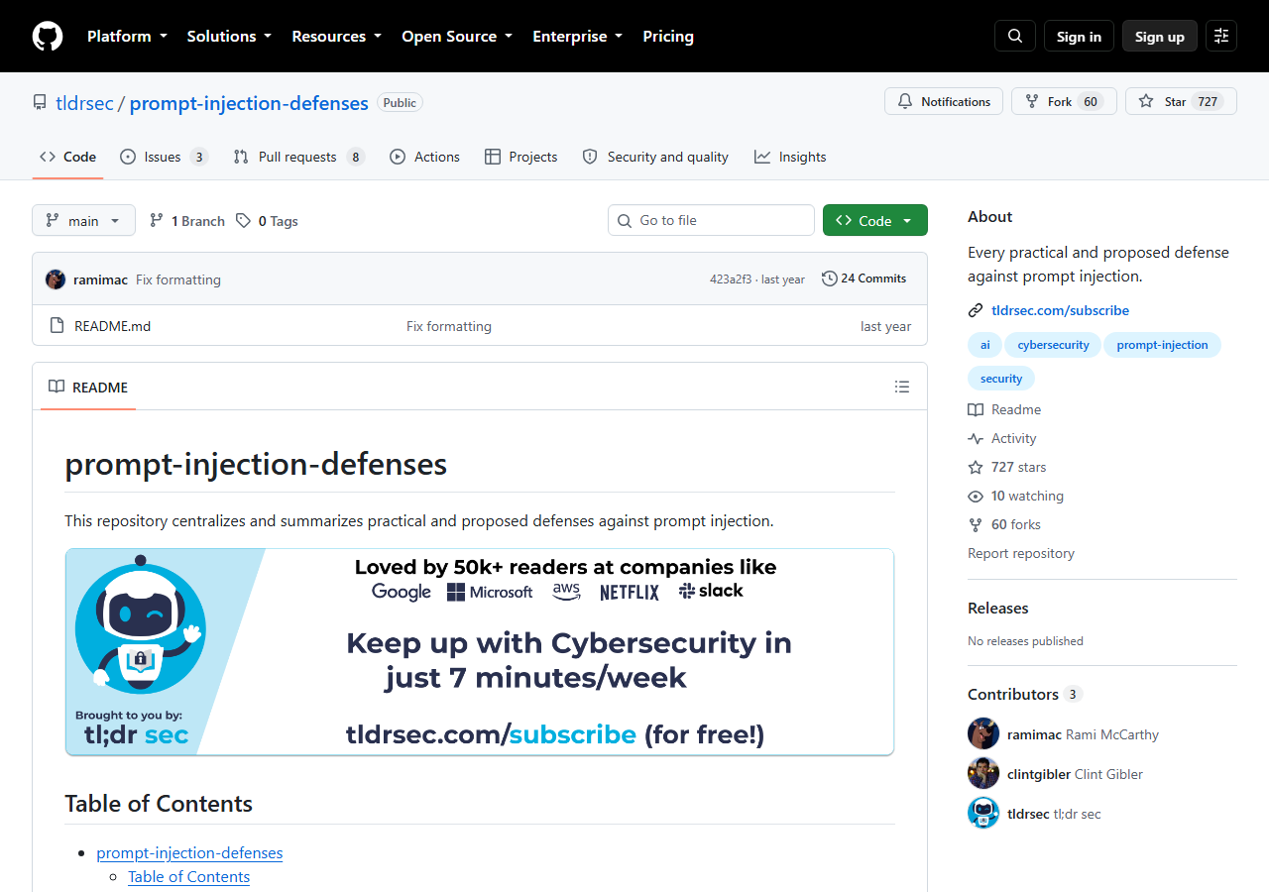Click the book icon beside Readme
This screenshot has width=1269, height=892.
pyautogui.click(x=976, y=409)
